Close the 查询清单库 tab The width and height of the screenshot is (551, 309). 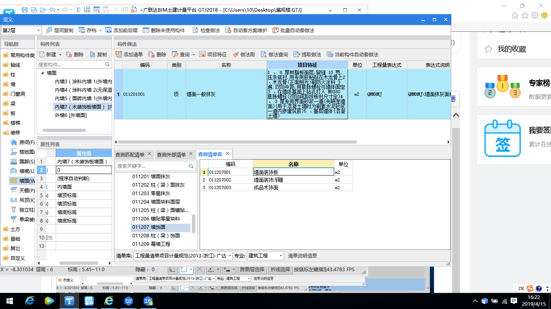tap(227, 154)
